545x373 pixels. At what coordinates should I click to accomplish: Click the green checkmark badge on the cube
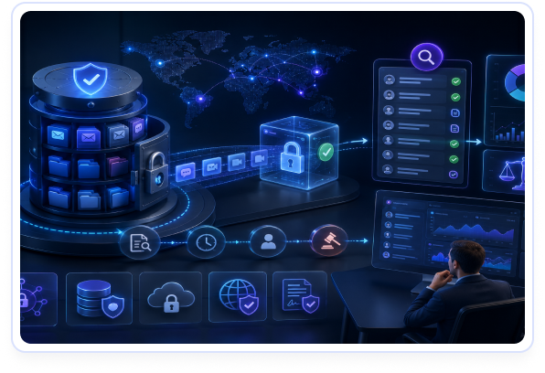tap(326, 152)
